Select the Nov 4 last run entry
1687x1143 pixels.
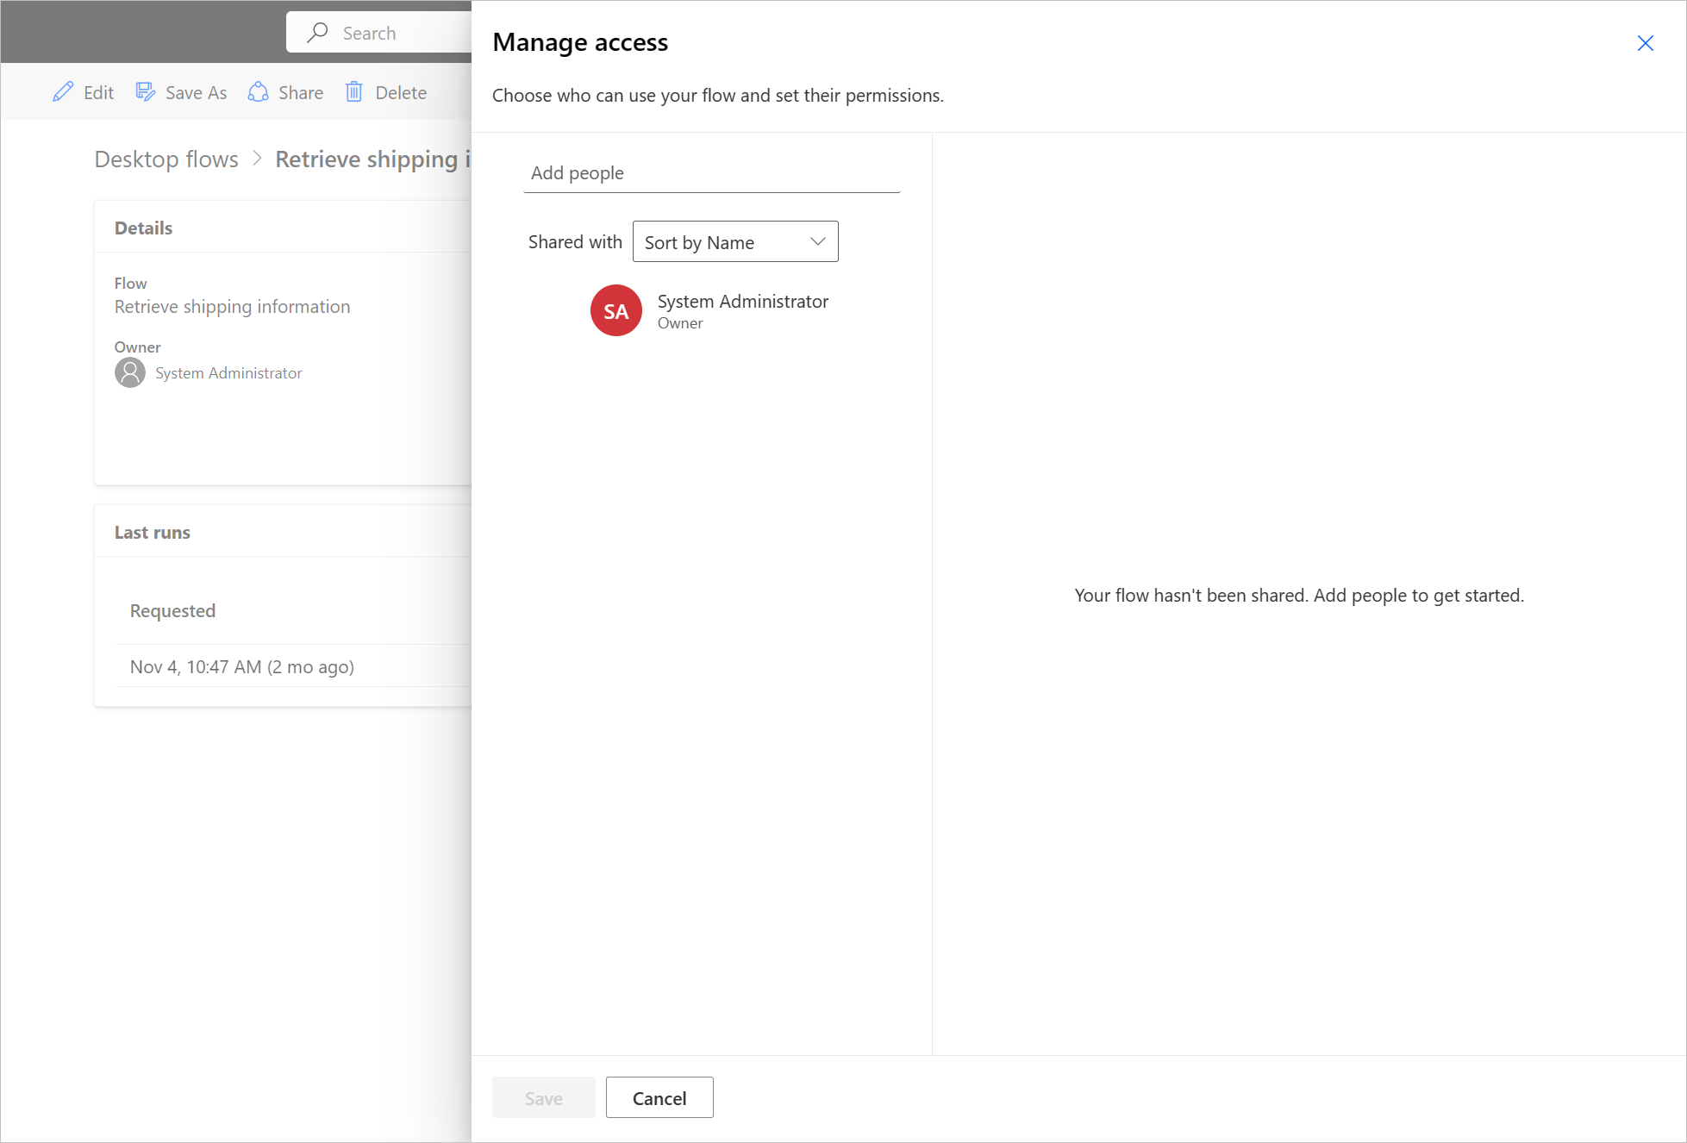(x=242, y=665)
